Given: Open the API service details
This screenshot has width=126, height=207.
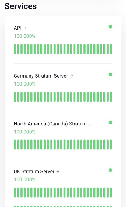Looking at the screenshot, I should (x=18, y=28).
